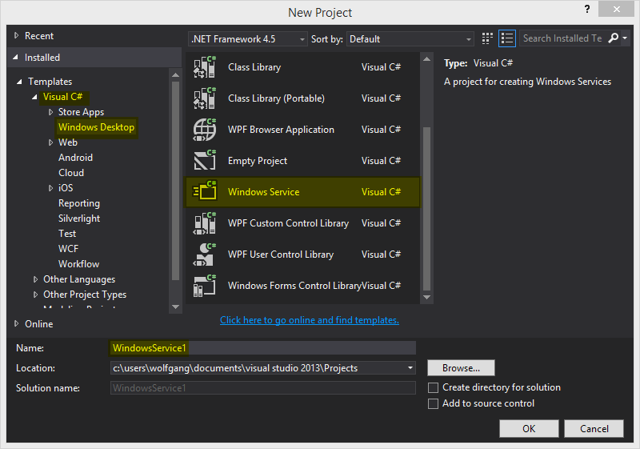Click the Class Library template icon
The width and height of the screenshot is (640, 449).
click(205, 67)
